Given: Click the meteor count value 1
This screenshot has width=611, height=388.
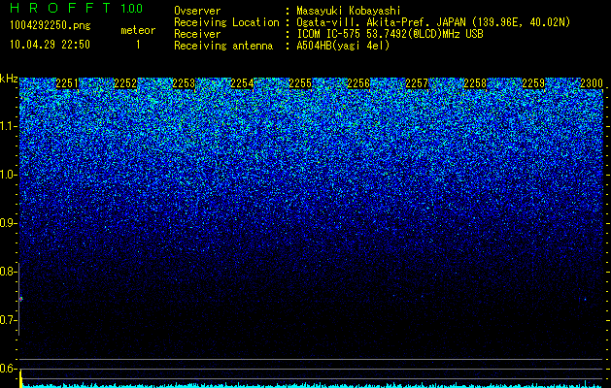Looking at the screenshot, I should 138,45.
